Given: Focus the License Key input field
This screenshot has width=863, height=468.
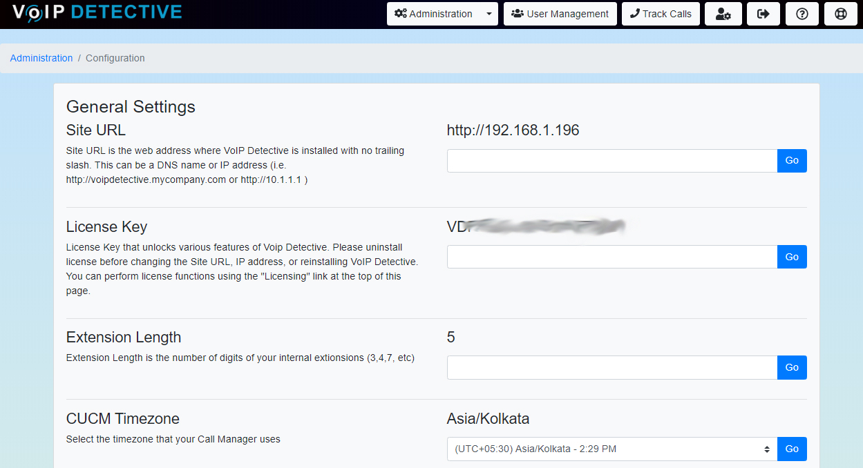Looking at the screenshot, I should pos(612,257).
